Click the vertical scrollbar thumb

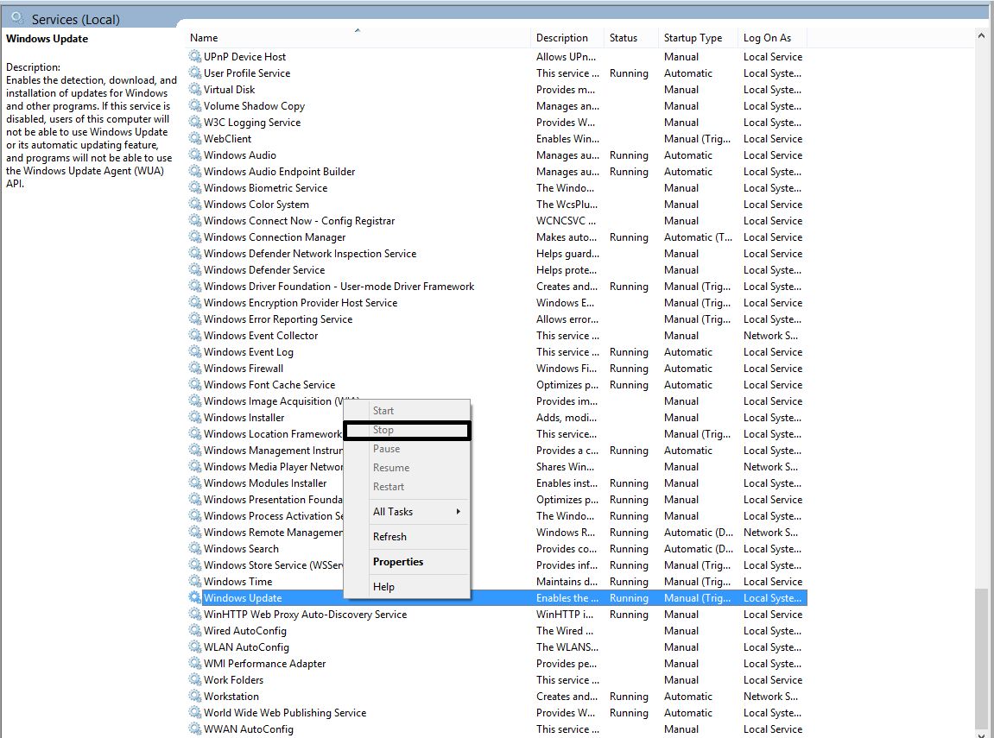981,658
